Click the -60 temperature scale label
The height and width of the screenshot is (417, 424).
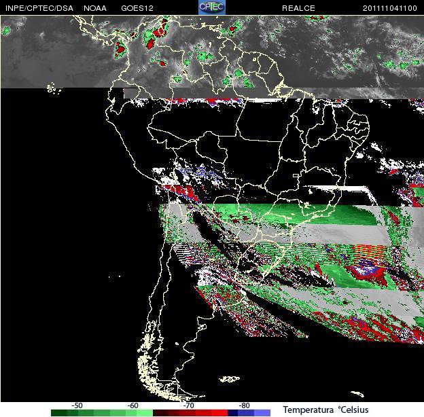pos(132,405)
